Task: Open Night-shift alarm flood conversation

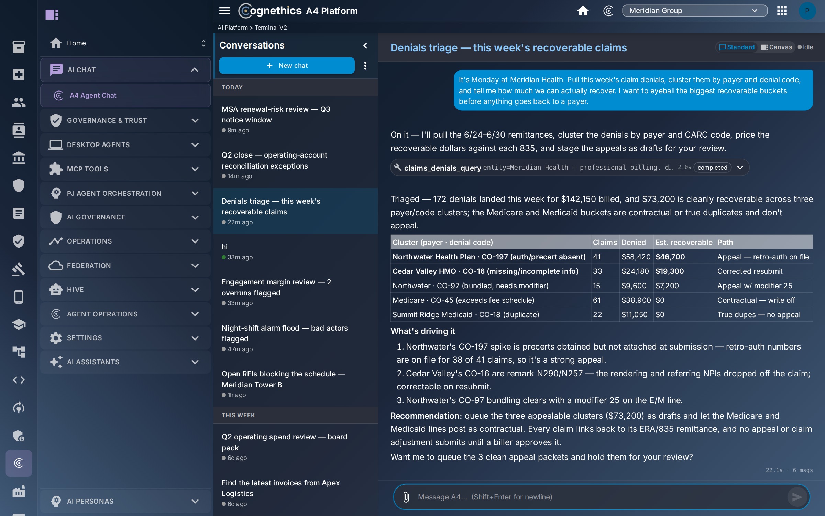Action: [x=296, y=338]
